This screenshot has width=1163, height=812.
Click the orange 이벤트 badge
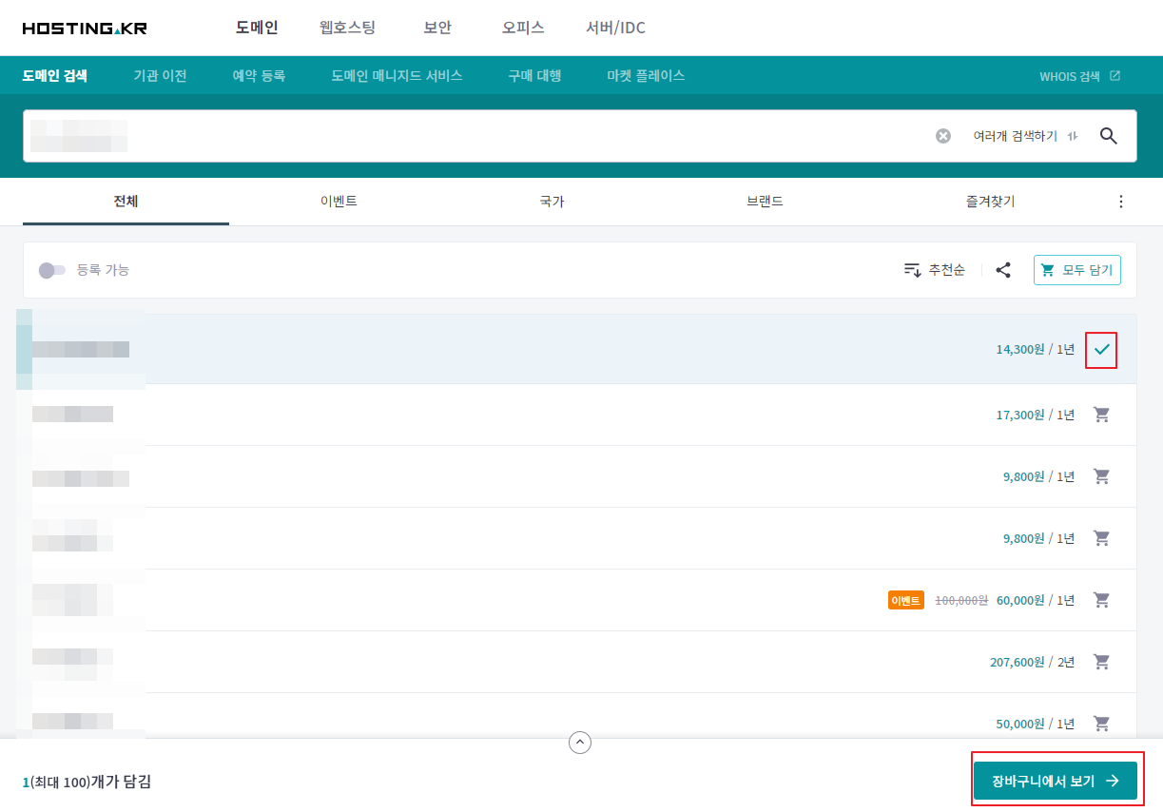coord(906,600)
